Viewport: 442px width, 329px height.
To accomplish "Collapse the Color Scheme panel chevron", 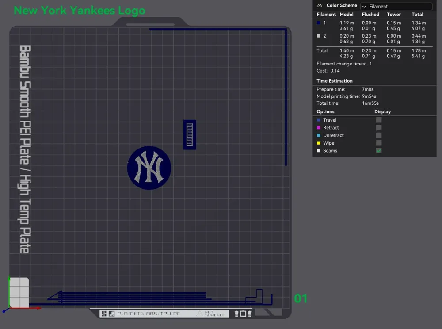I will [320, 5].
